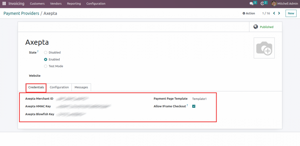The image size is (300, 146).
Task: Open the Action gear menu
Action: coord(248,13)
